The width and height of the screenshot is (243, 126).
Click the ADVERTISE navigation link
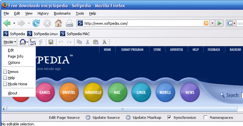176,49
